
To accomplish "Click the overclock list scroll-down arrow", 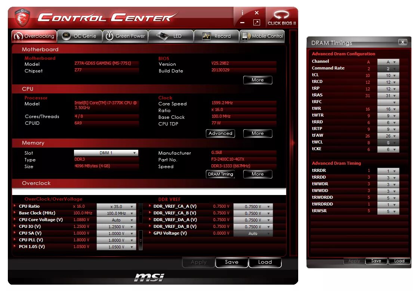I will pos(141,240).
